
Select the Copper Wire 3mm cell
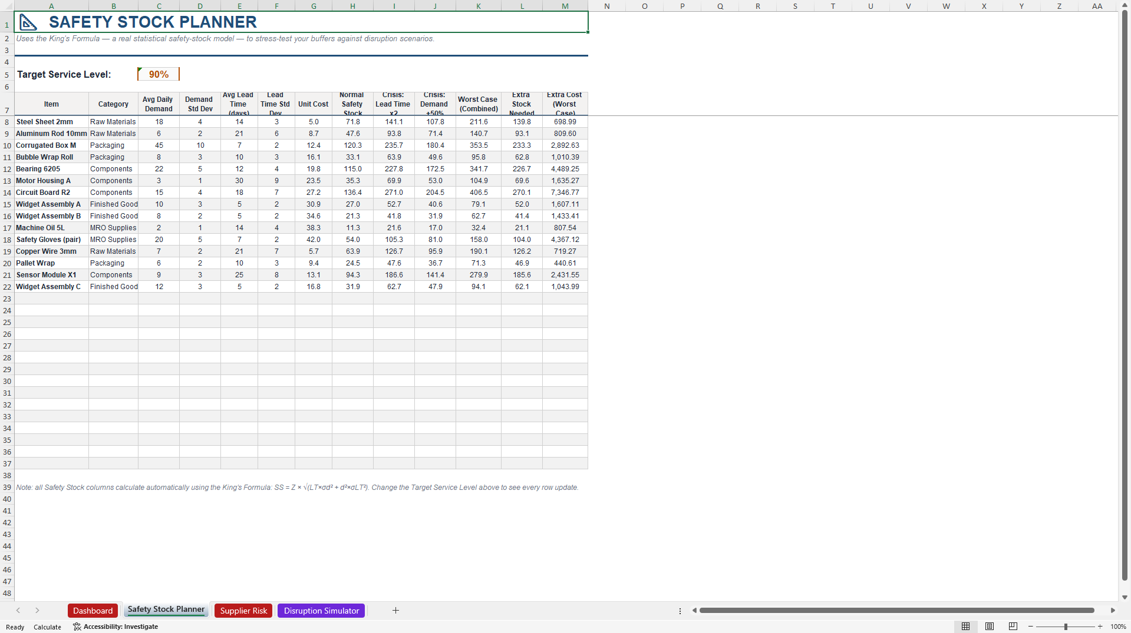click(51, 251)
